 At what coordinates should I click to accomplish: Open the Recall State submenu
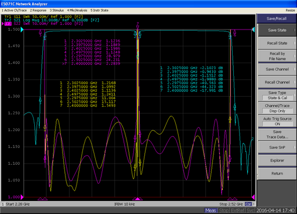277,43
